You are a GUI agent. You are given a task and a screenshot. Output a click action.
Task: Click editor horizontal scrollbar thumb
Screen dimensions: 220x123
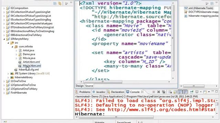(102, 82)
